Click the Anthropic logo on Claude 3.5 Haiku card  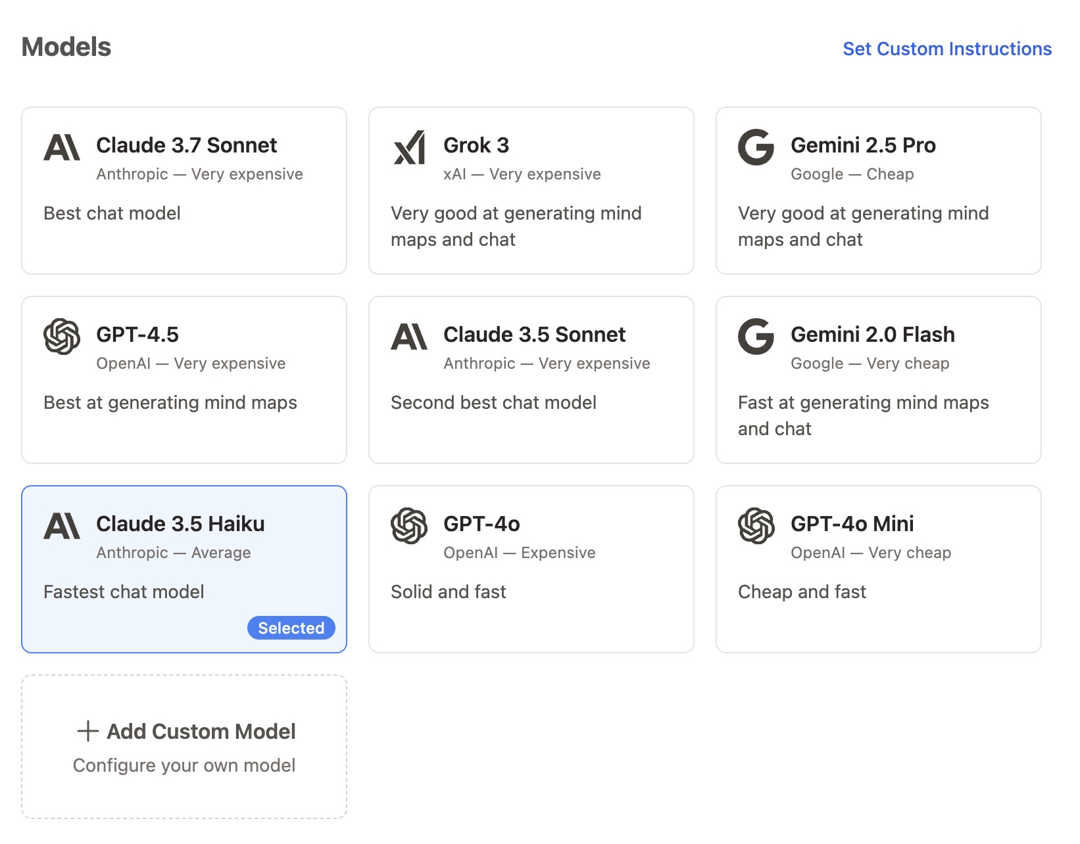pos(62,526)
